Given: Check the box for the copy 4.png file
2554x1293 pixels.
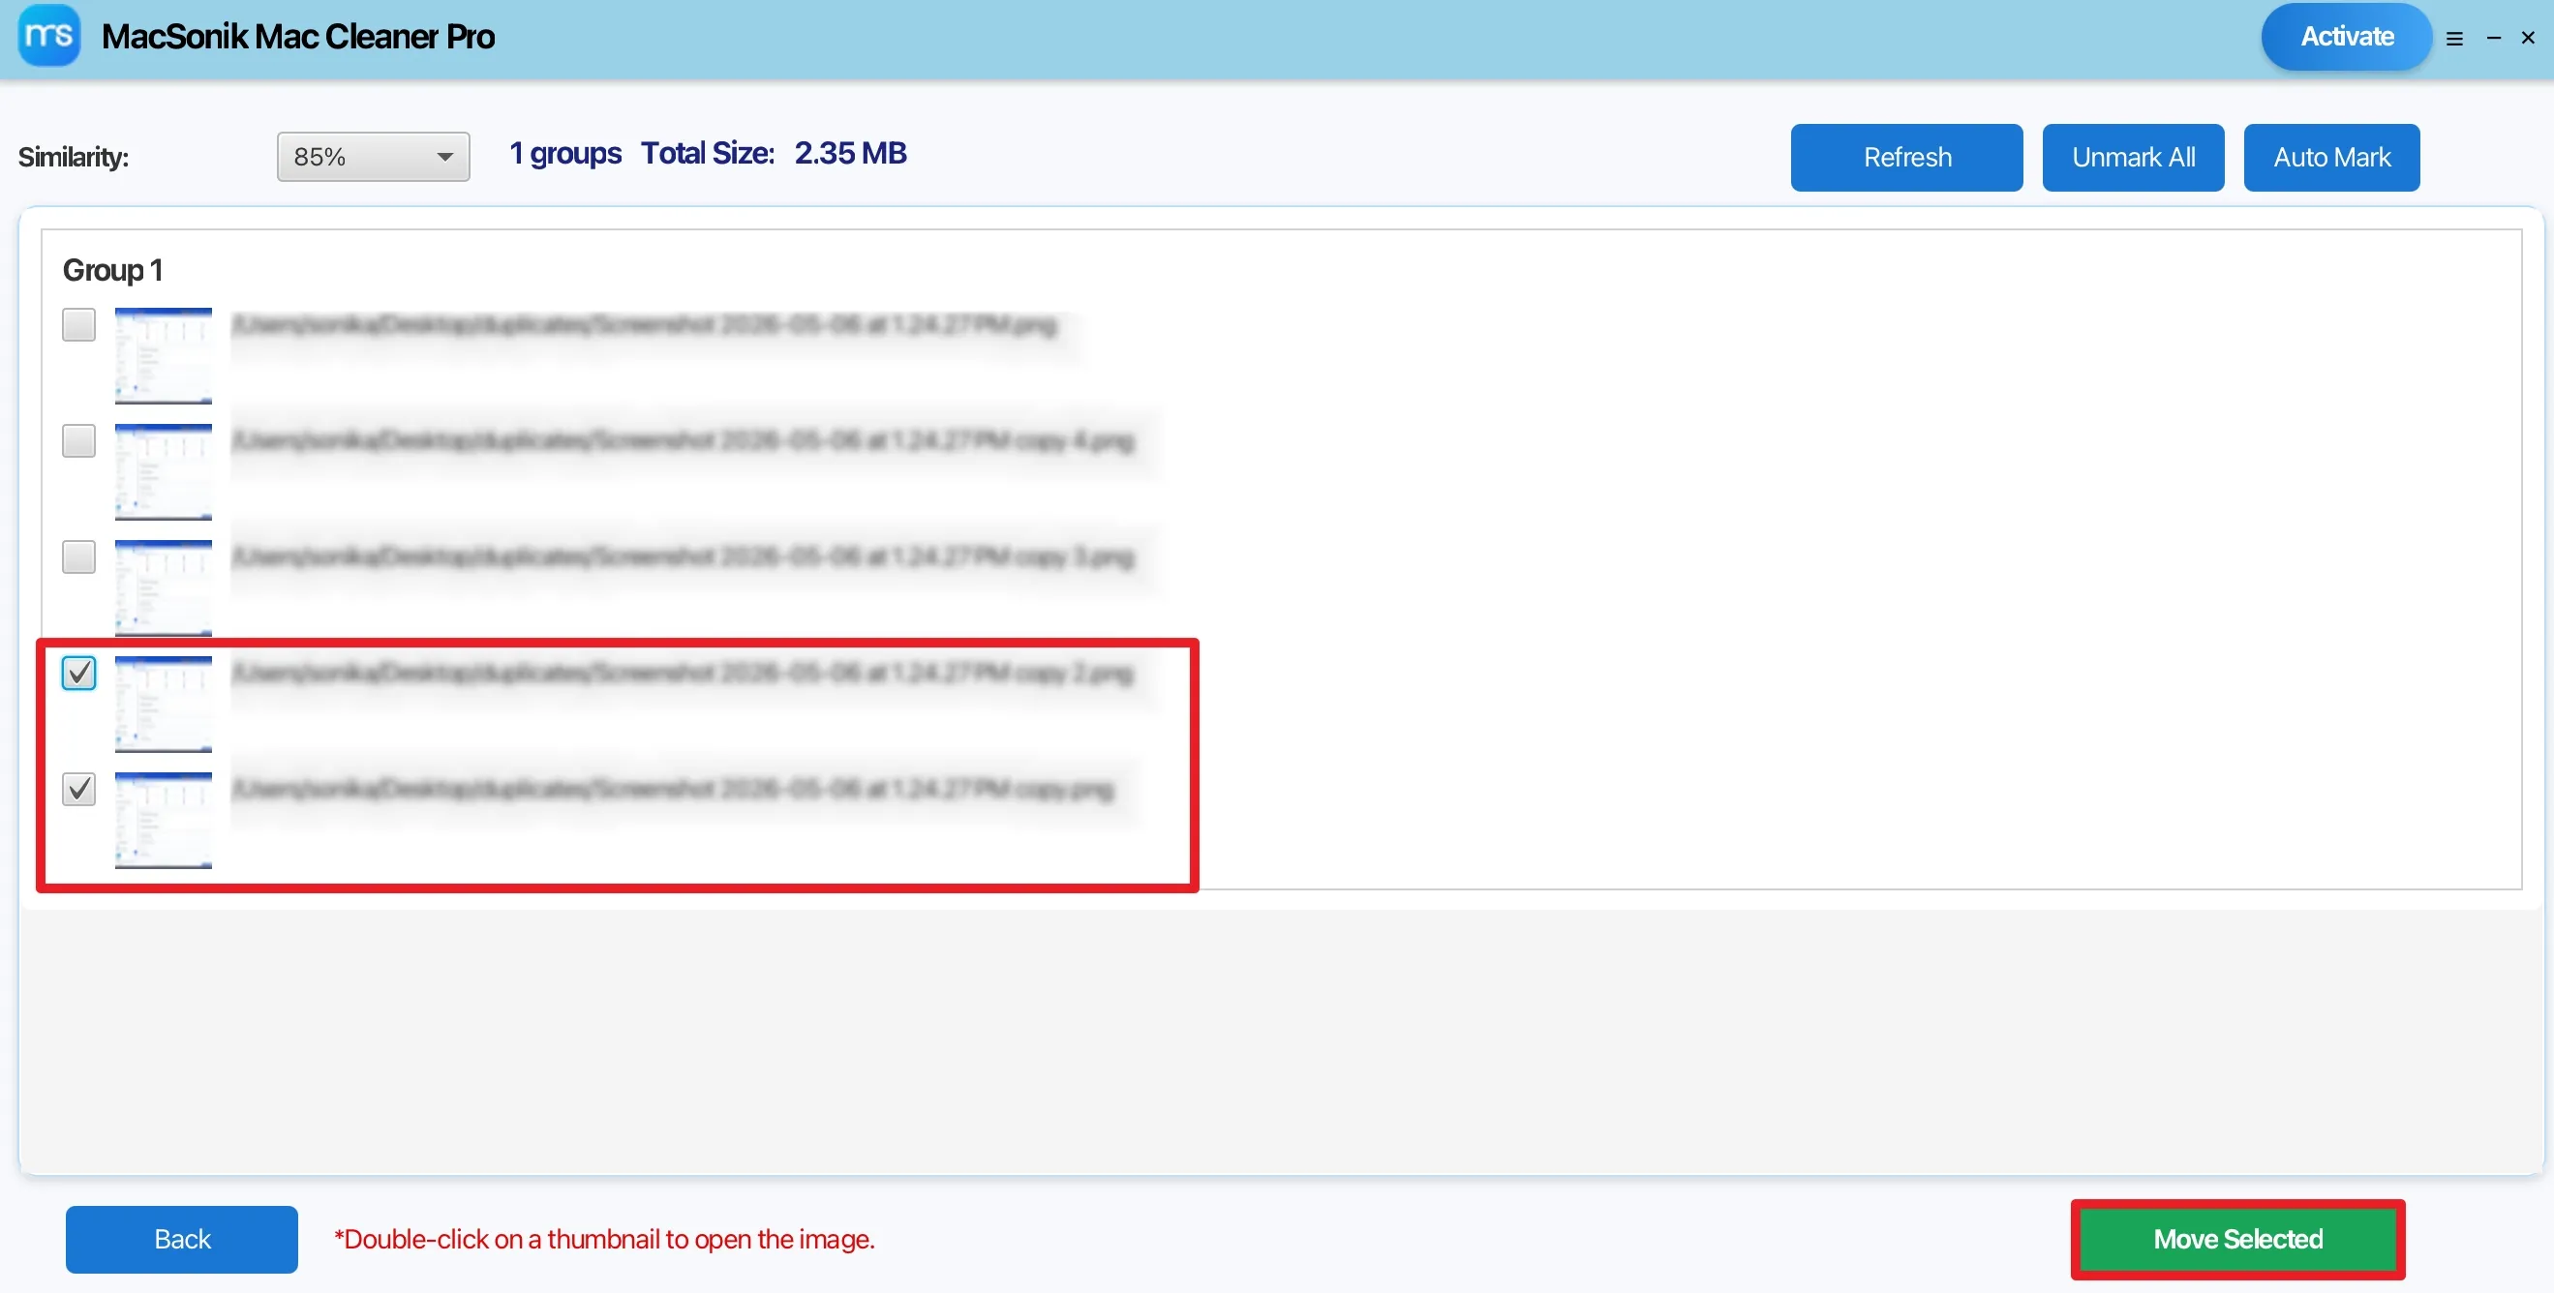Looking at the screenshot, I should coord(78,440).
